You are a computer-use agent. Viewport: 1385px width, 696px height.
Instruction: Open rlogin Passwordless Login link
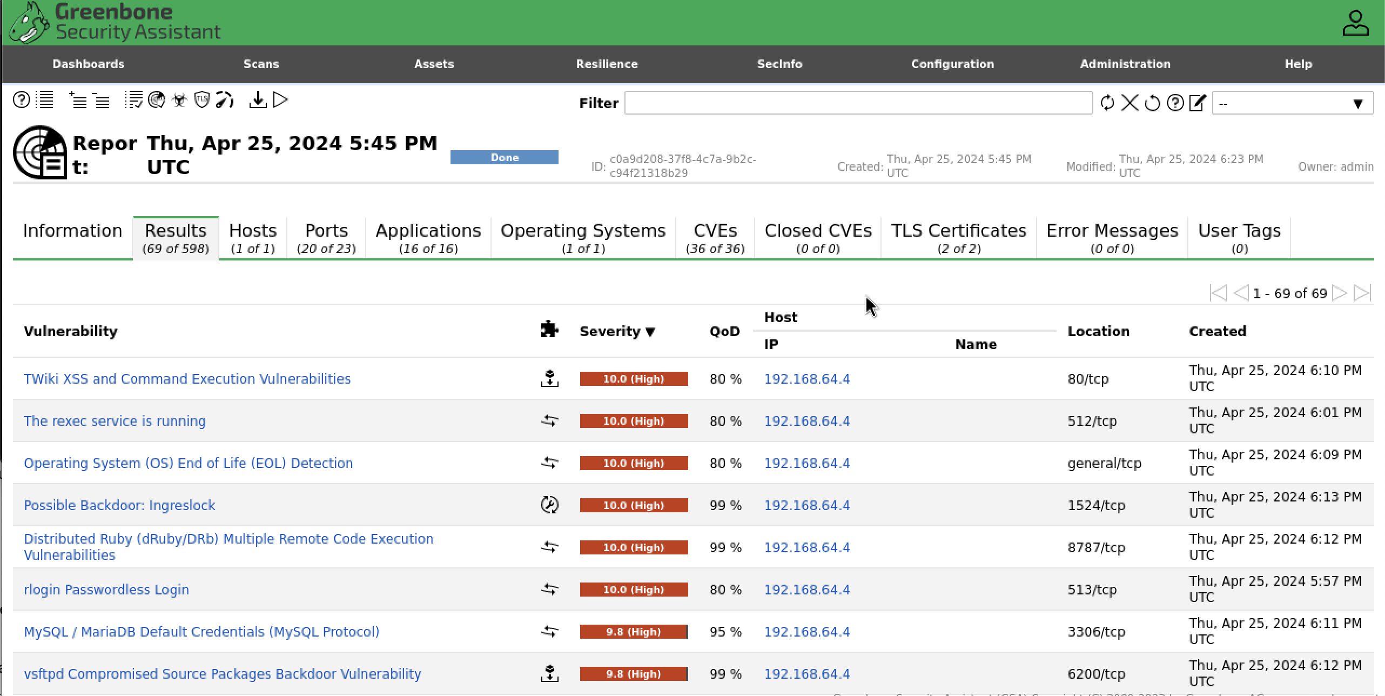coord(106,589)
